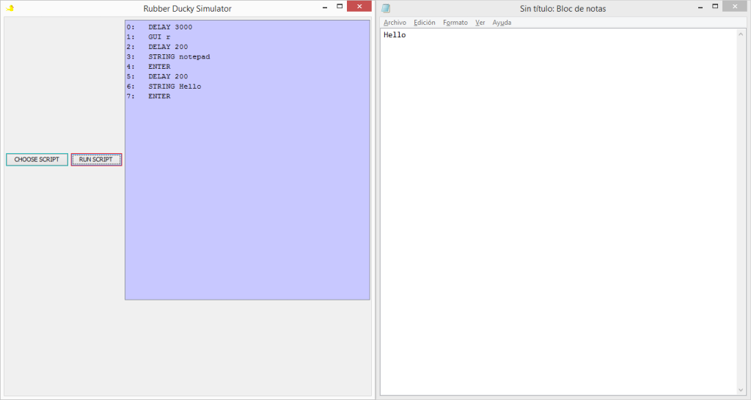
Task: Click the "STRING notepad" script line
Action: [x=179, y=56]
